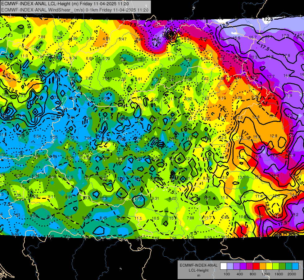The width and height of the screenshot is (304, 280).
Task: Click the wind shear value 4.62
Action: pos(205,79)
